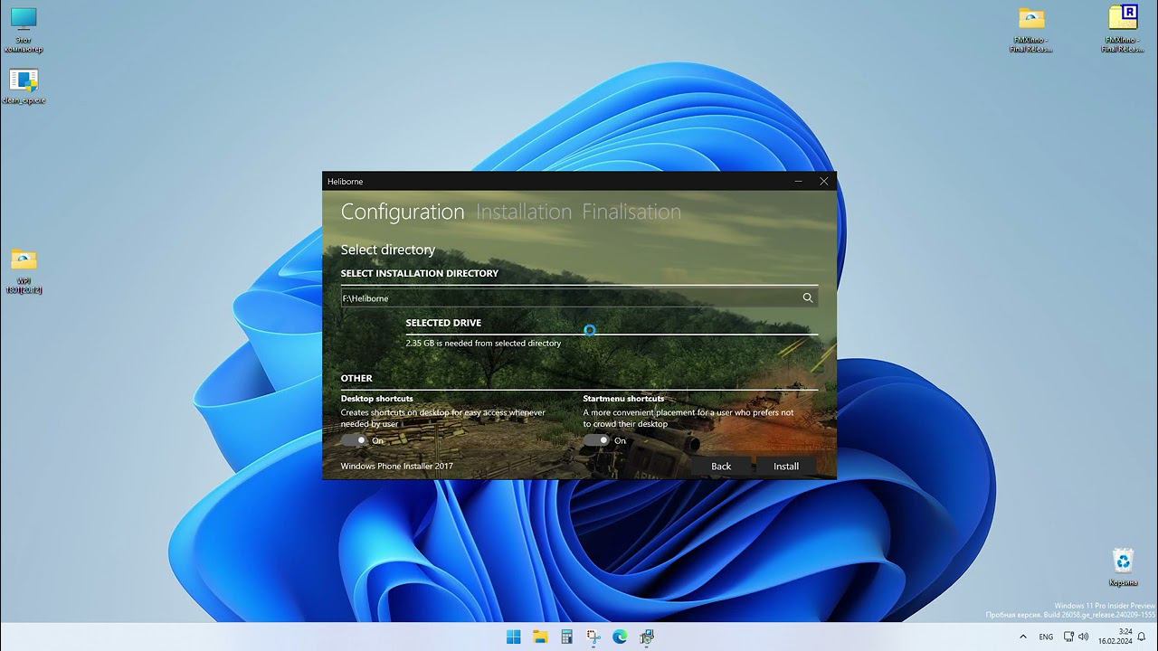Click the 'Heliborne' window title text
Screen dimensions: 1158x651
[346, 182]
